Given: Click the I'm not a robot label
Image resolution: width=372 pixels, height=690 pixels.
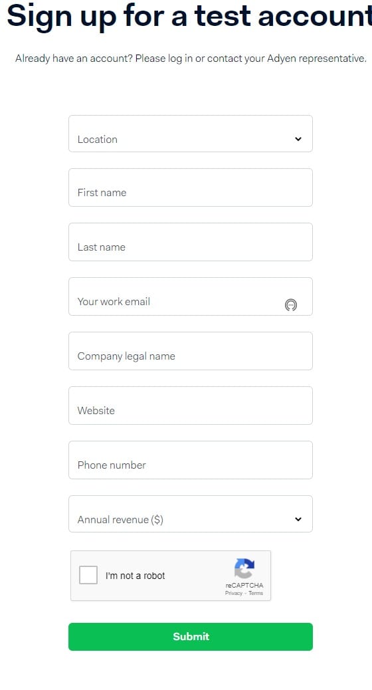Looking at the screenshot, I should tap(135, 576).
